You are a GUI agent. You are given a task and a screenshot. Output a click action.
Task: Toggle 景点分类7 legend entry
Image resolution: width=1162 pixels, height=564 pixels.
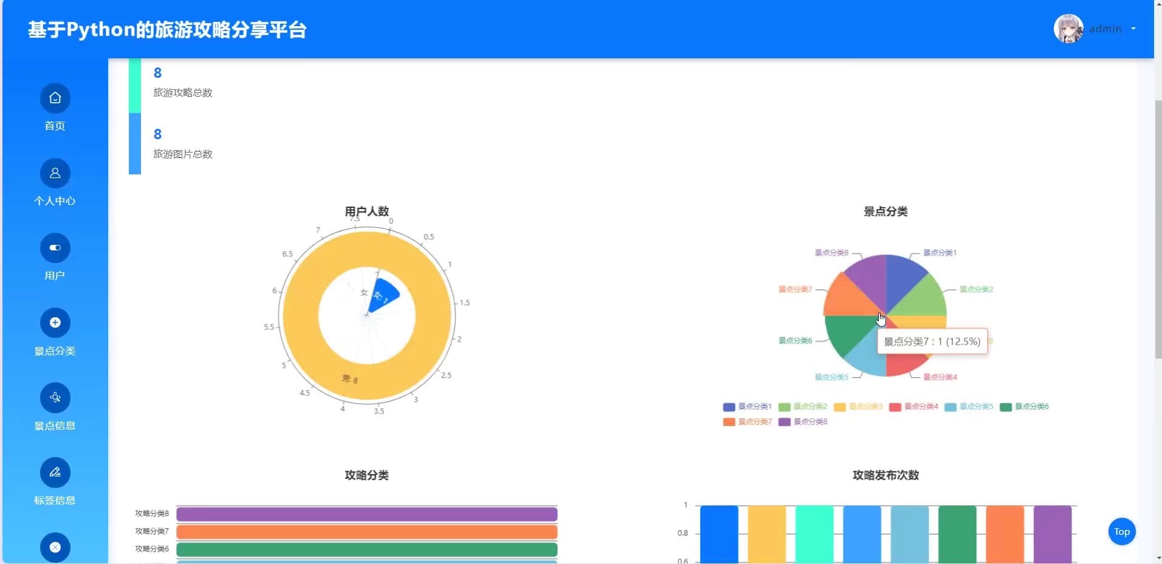[747, 422]
